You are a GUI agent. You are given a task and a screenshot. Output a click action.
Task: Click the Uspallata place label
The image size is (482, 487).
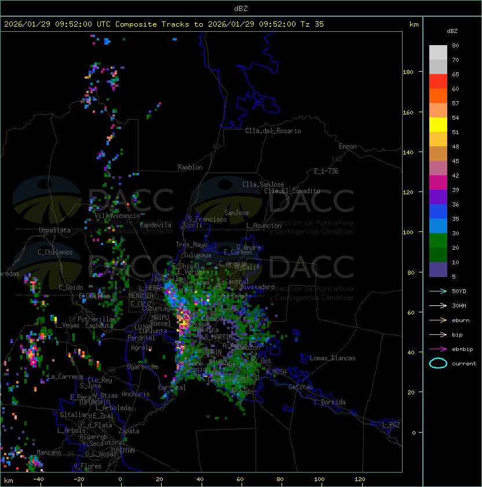click(x=54, y=230)
